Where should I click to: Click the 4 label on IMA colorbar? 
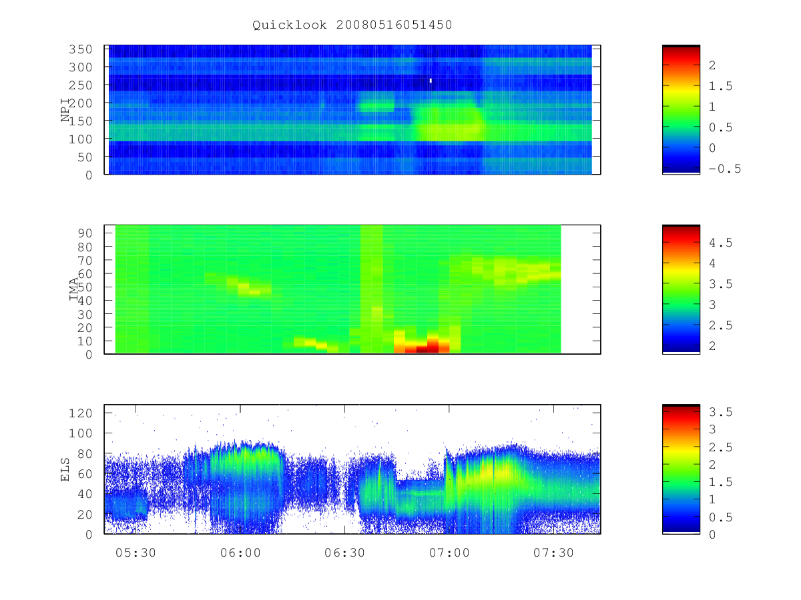pyautogui.click(x=713, y=263)
